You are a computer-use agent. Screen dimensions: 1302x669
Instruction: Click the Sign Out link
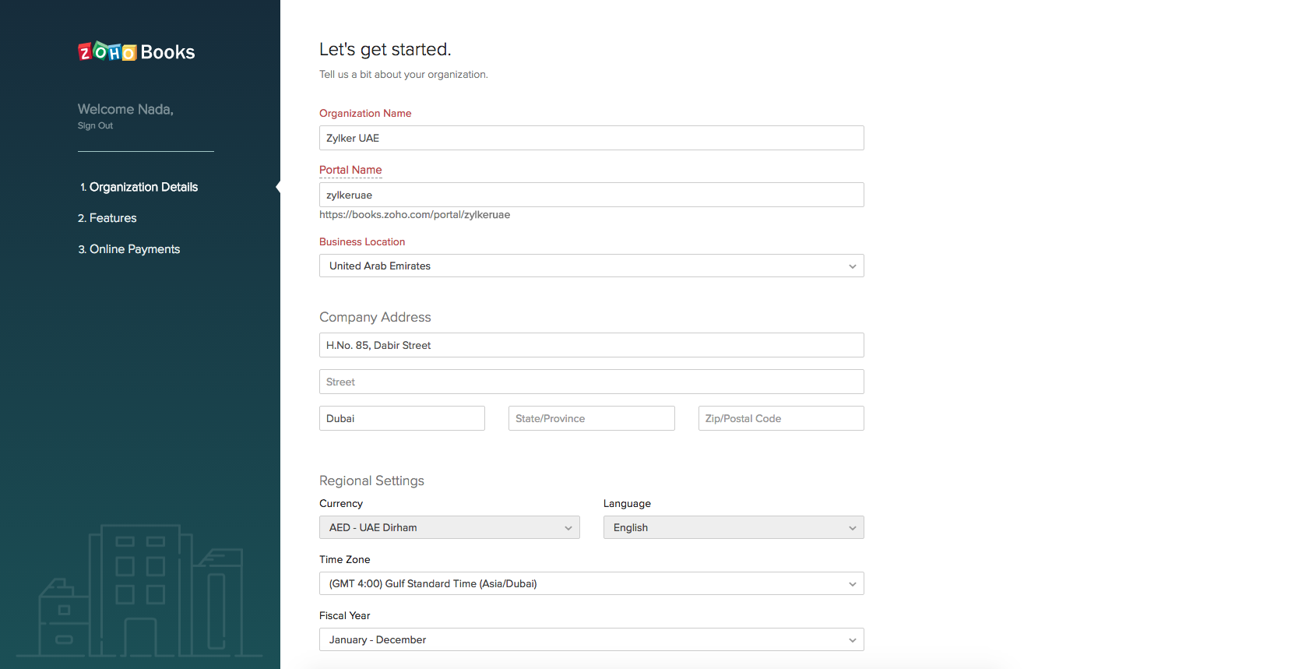coord(95,126)
